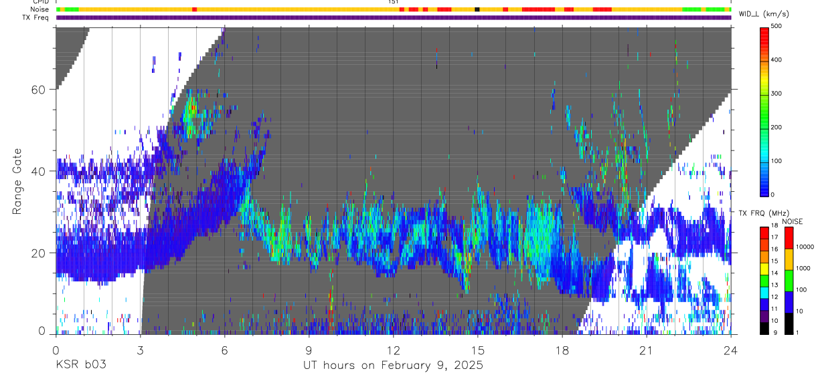
Task: Pick the red top of width colorbar
Action: (x=764, y=33)
